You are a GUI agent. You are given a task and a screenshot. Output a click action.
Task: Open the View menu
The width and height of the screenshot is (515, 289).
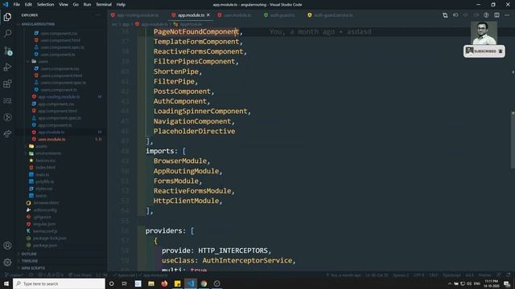[x=64, y=5]
